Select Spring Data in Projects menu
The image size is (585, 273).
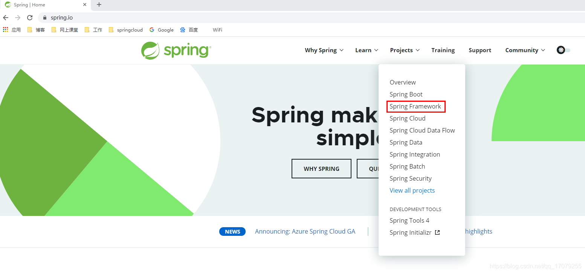406,142
